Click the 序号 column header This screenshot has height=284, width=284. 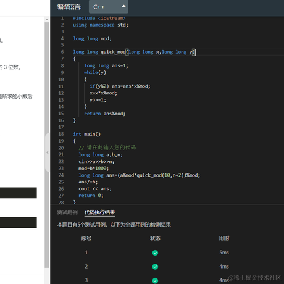(86, 238)
